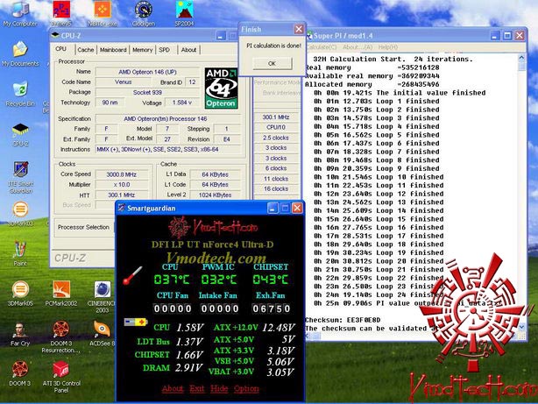The image size is (538, 404).
Task: Click the '3000.8 MHz' Core Speed value
Action: (x=122, y=174)
